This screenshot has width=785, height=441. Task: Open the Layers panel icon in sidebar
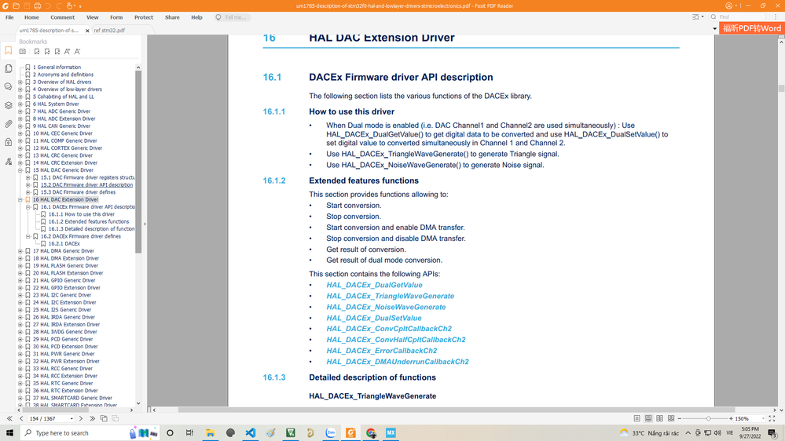point(9,105)
